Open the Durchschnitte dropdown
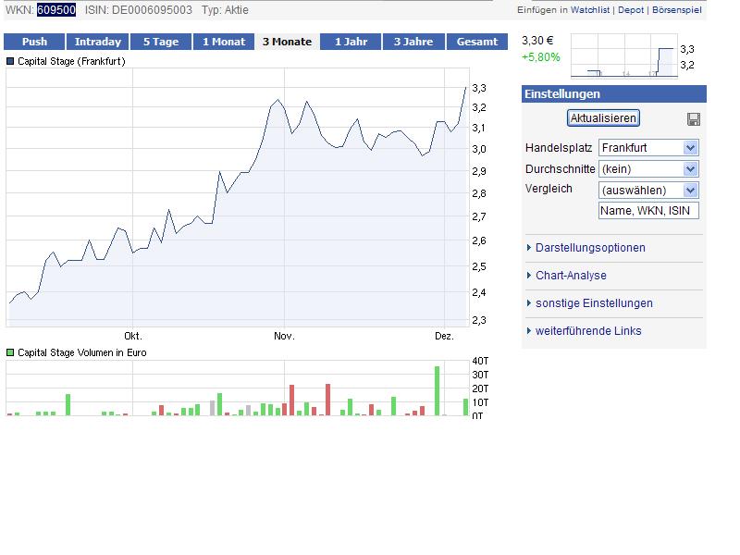The width and height of the screenshot is (740, 555). [648, 169]
